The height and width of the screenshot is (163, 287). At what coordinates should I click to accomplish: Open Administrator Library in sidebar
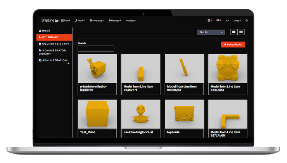[x=52, y=52]
